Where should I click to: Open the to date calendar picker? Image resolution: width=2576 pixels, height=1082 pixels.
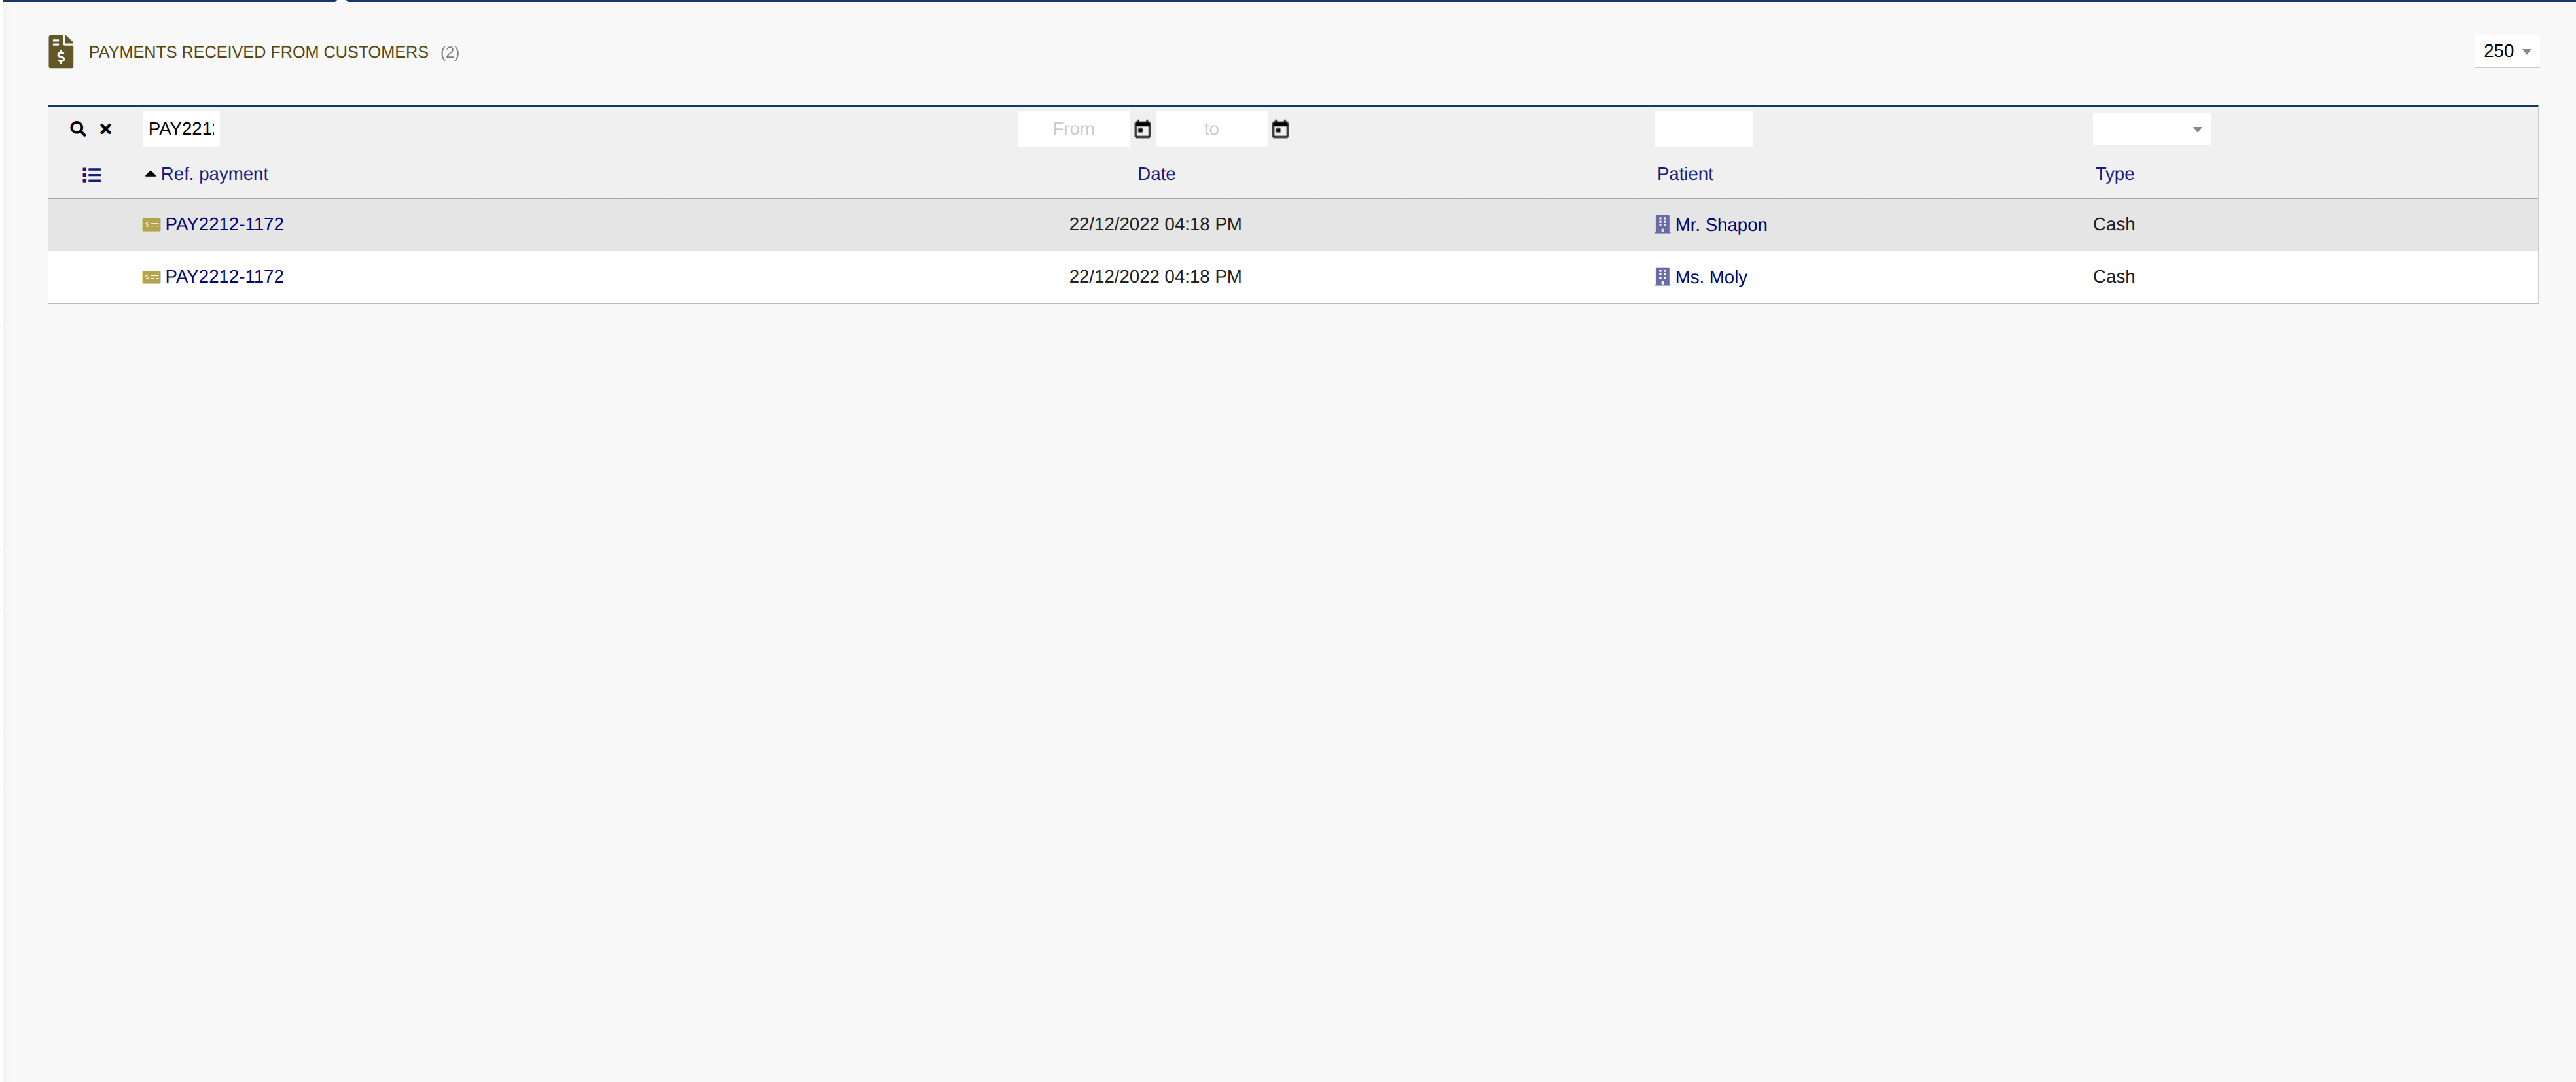[x=1280, y=129]
